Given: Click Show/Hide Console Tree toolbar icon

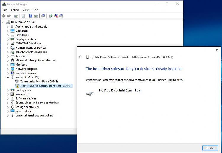Looking at the screenshot, I should tap(16, 16).
